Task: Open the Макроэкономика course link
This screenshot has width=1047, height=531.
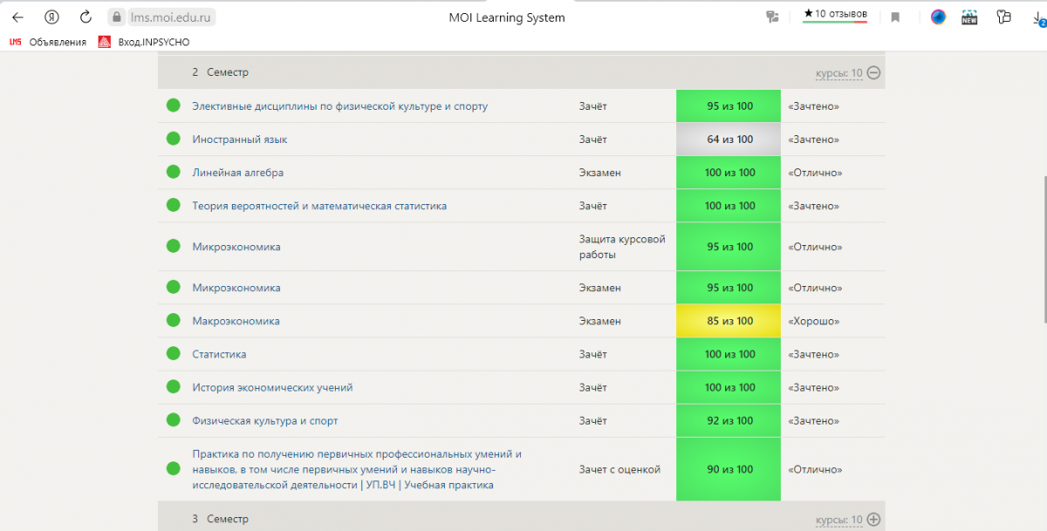Action: pyautogui.click(x=236, y=321)
